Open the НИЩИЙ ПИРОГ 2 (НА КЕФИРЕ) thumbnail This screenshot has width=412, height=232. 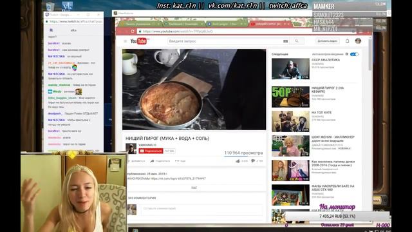290,97
